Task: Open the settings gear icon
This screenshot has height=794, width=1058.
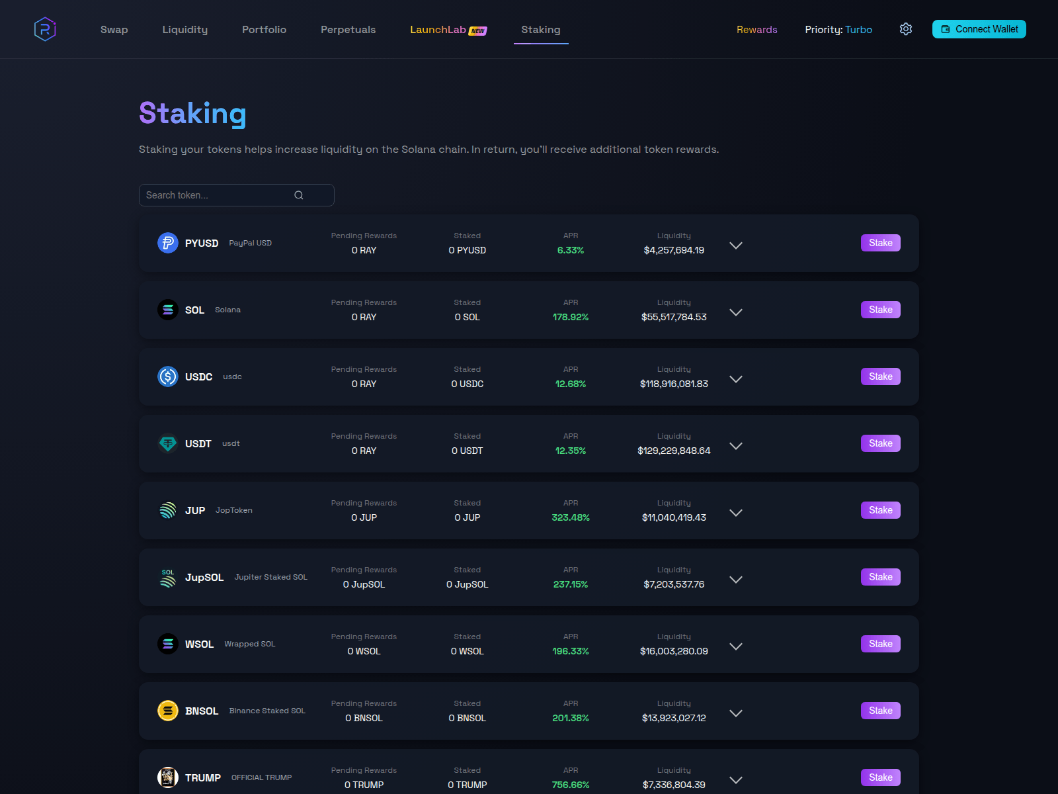Action: pyautogui.click(x=906, y=29)
